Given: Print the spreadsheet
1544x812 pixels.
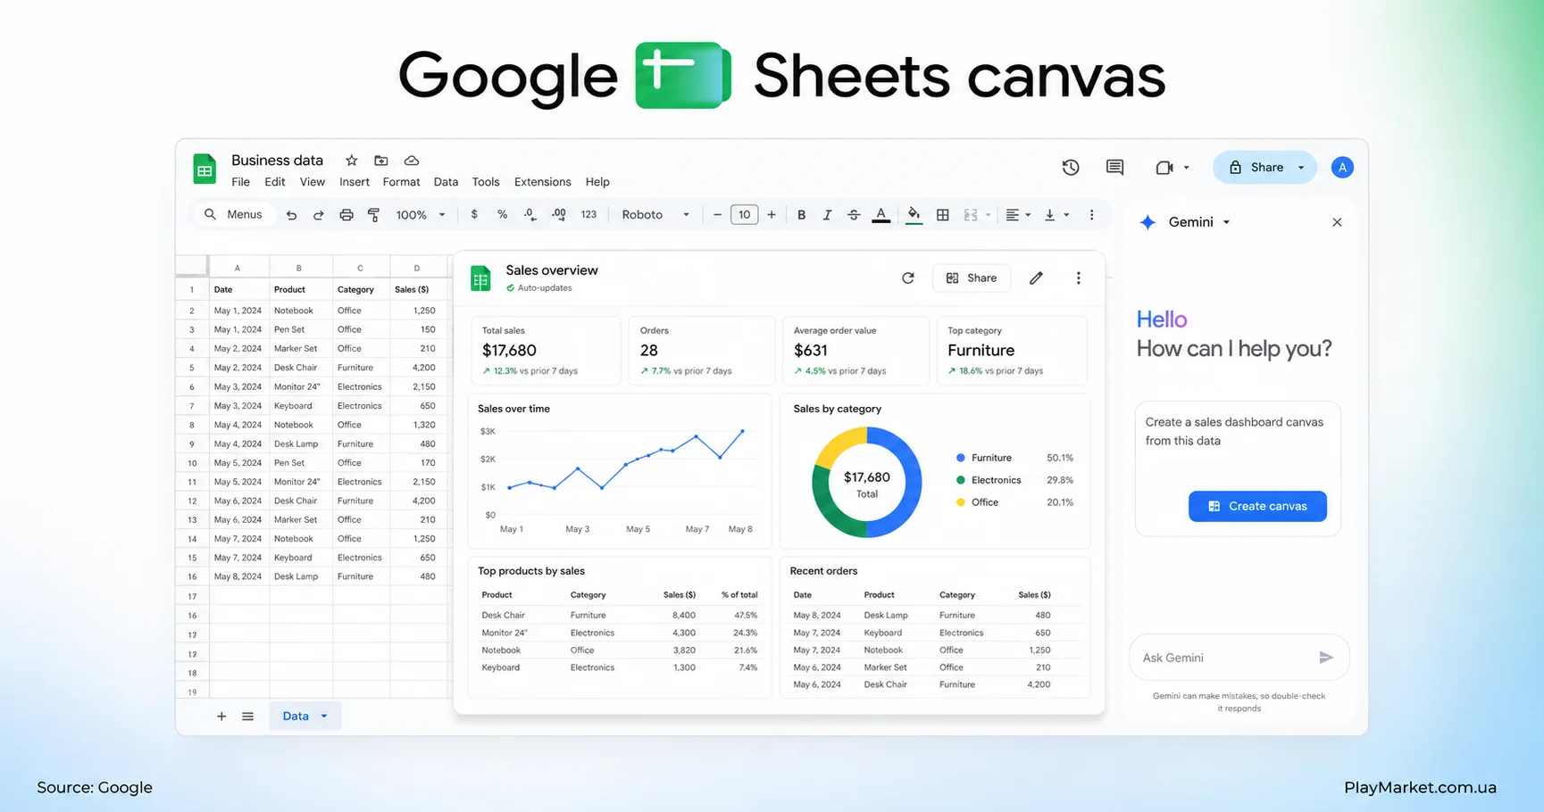Looking at the screenshot, I should pyautogui.click(x=346, y=215).
